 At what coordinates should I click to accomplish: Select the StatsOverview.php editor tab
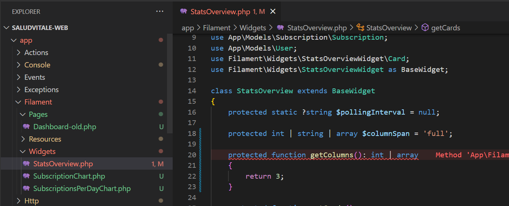(x=220, y=12)
